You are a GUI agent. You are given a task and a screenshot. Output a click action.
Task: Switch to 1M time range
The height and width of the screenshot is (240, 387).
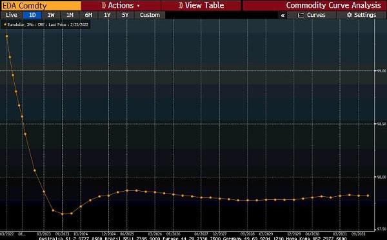coord(70,15)
